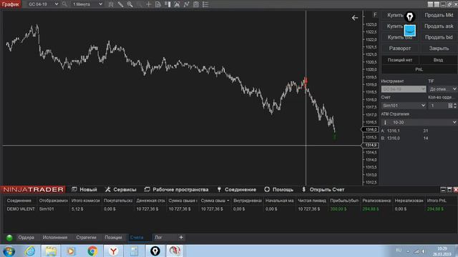Image resolution: width=458 pixels, height=257 pixels.
Task: Open the Windows Start button
Action: (9, 251)
